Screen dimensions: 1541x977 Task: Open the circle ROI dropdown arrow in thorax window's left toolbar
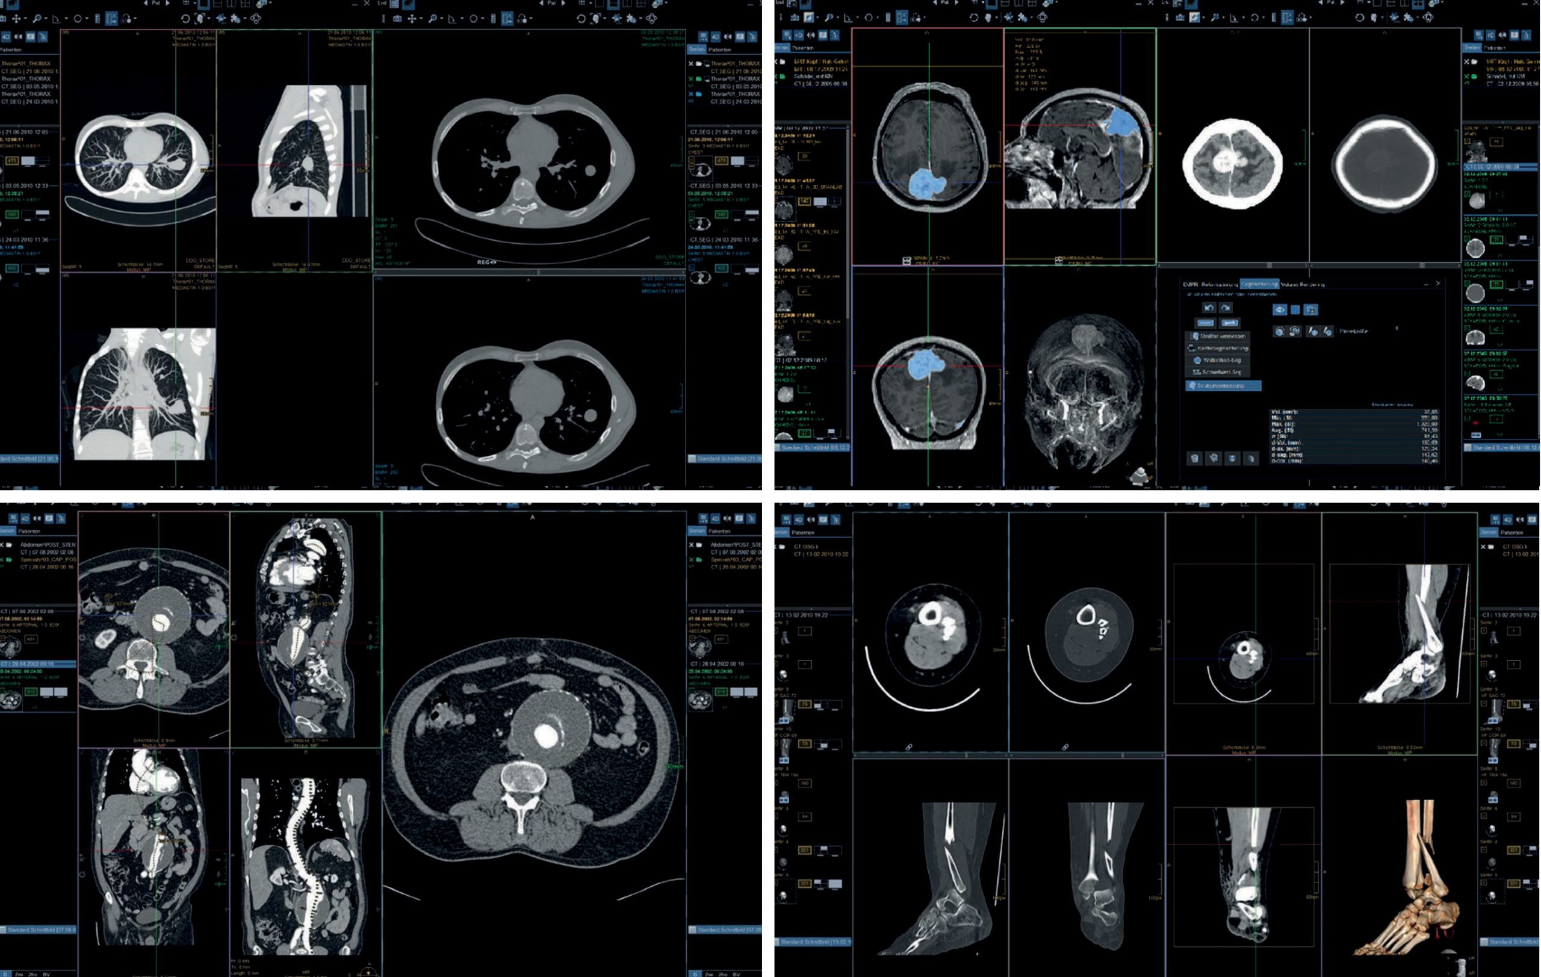coord(87,19)
